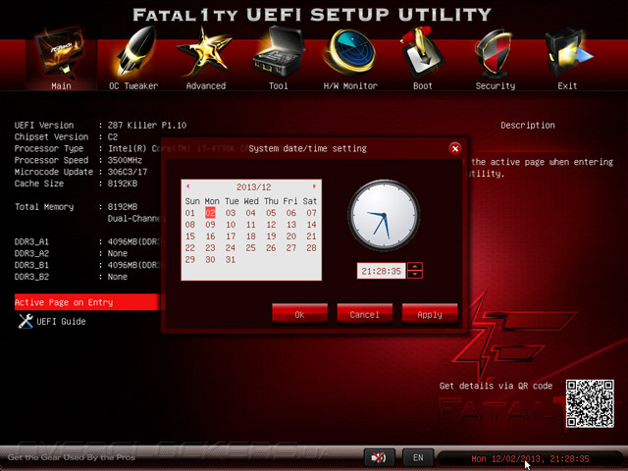Select day 01 in the calendar
The image size is (628, 471).
click(x=190, y=213)
